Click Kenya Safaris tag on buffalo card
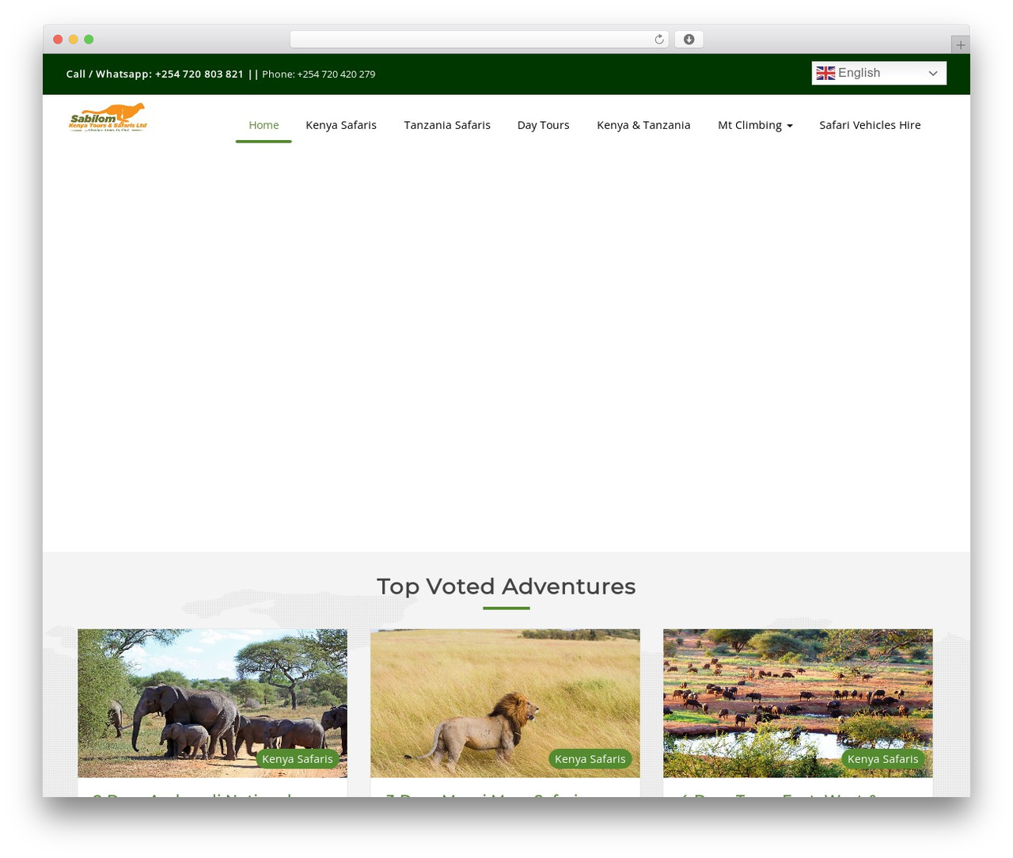This screenshot has width=1013, height=858. click(883, 759)
